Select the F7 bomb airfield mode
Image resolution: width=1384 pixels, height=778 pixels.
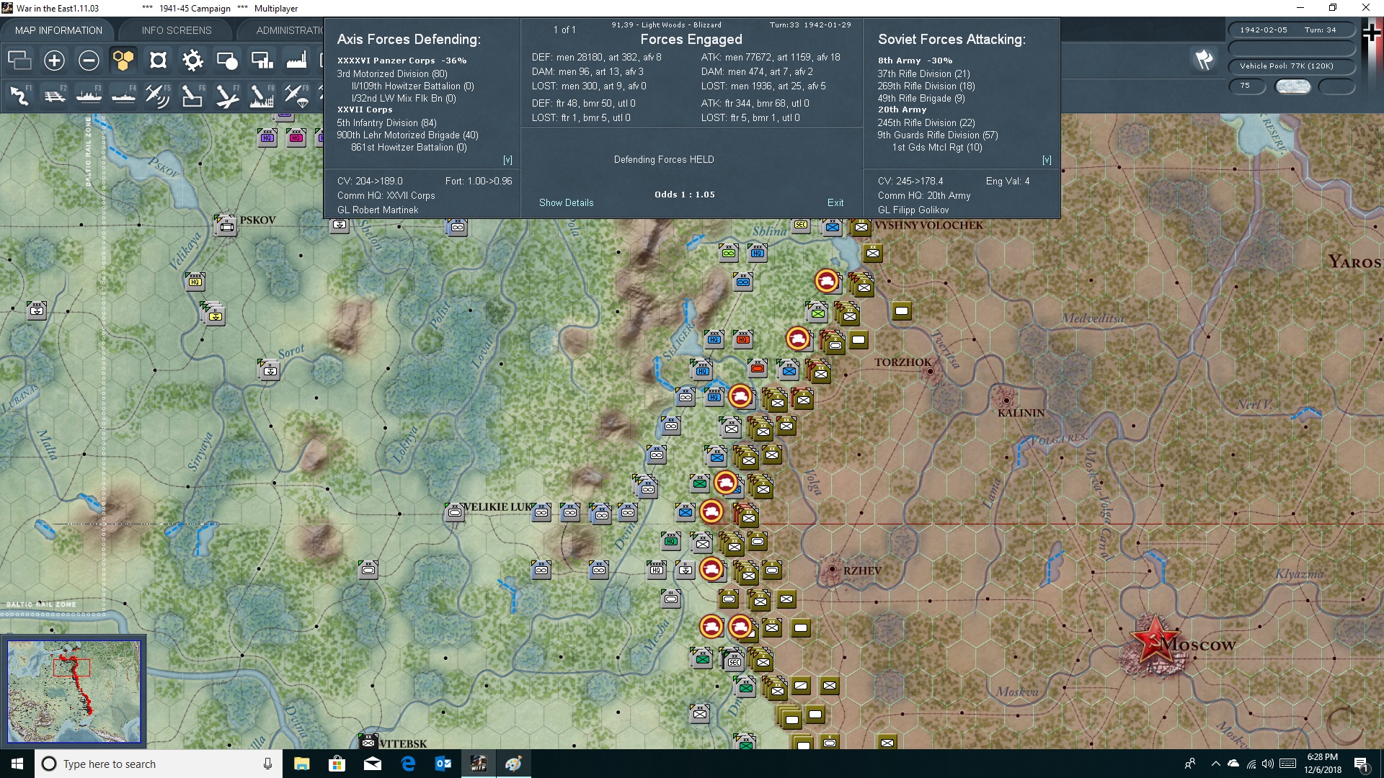click(226, 95)
